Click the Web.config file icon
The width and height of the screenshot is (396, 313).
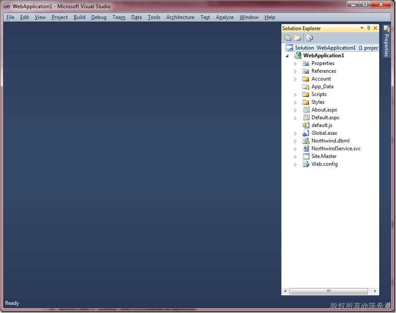coord(306,164)
